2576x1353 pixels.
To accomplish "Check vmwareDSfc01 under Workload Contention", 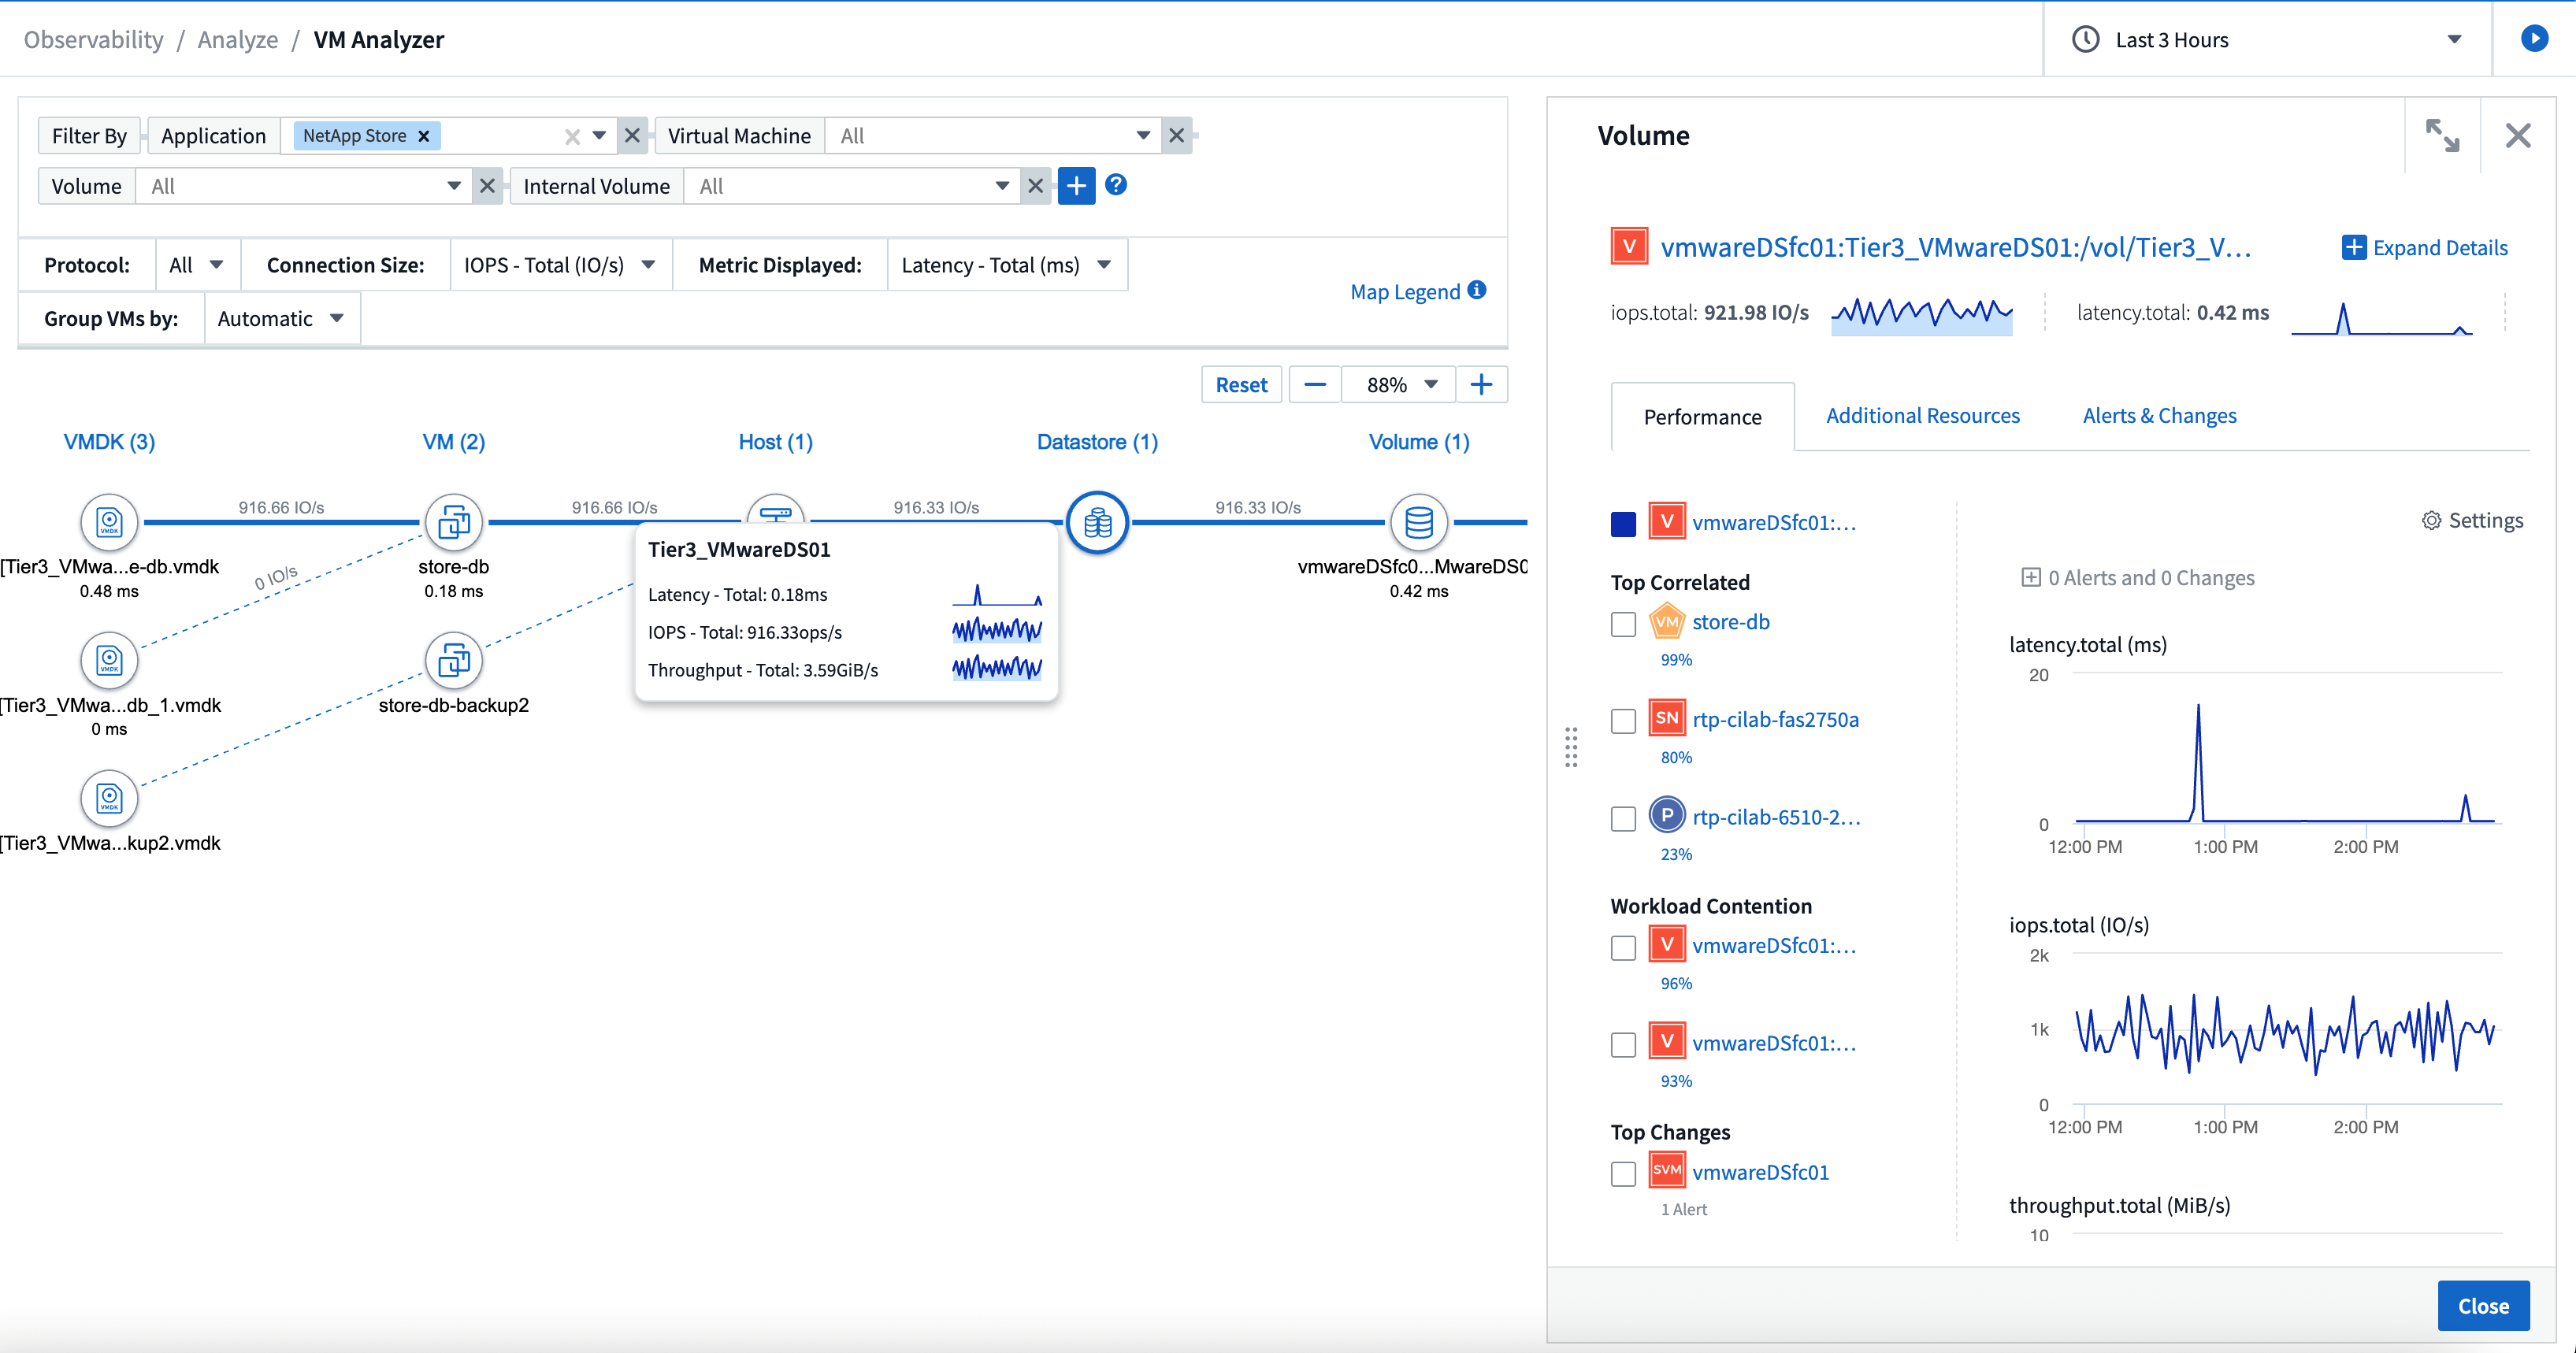I will coord(1623,947).
